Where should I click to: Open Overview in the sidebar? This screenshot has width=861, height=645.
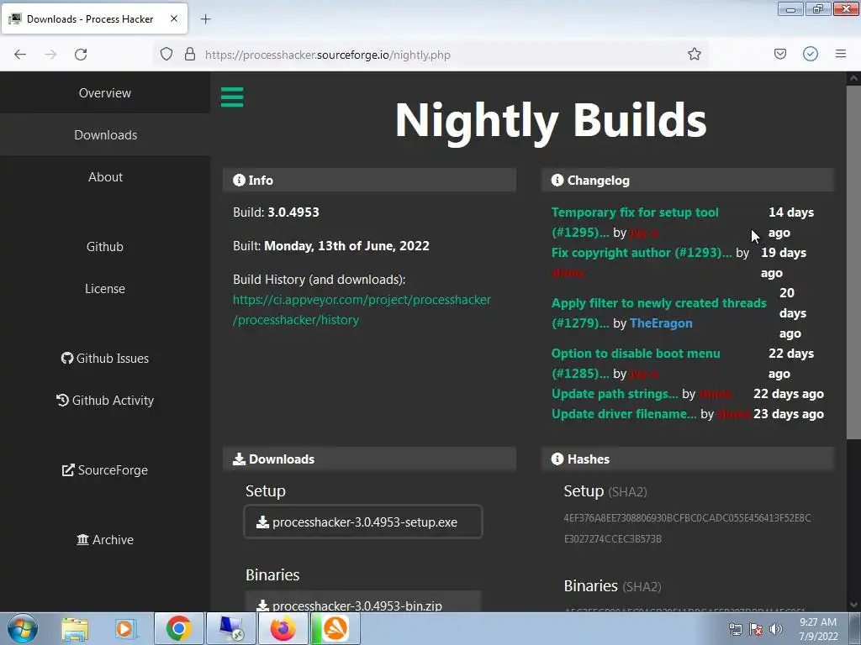[x=105, y=92]
